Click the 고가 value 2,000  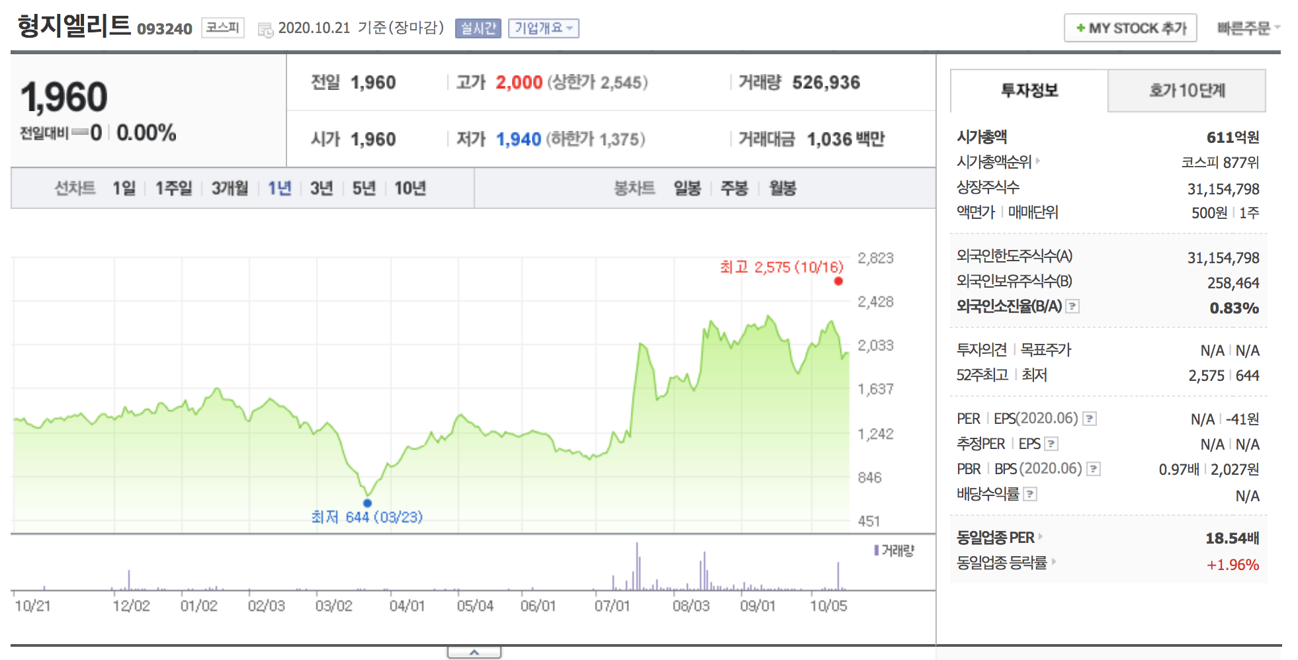519,83
